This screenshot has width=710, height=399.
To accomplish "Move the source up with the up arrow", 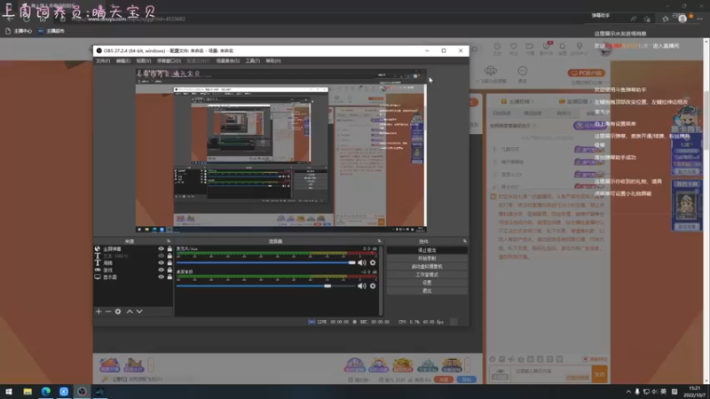I will click(130, 311).
